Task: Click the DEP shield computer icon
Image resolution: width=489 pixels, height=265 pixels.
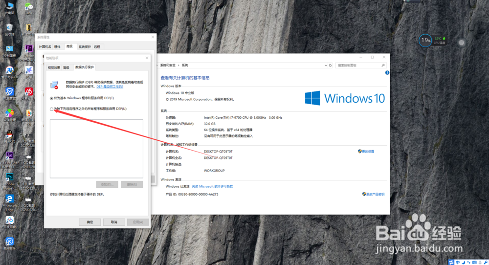Action: (x=54, y=85)
